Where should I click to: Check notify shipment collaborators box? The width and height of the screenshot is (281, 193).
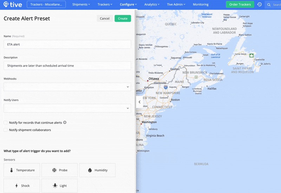click(6, 130)
